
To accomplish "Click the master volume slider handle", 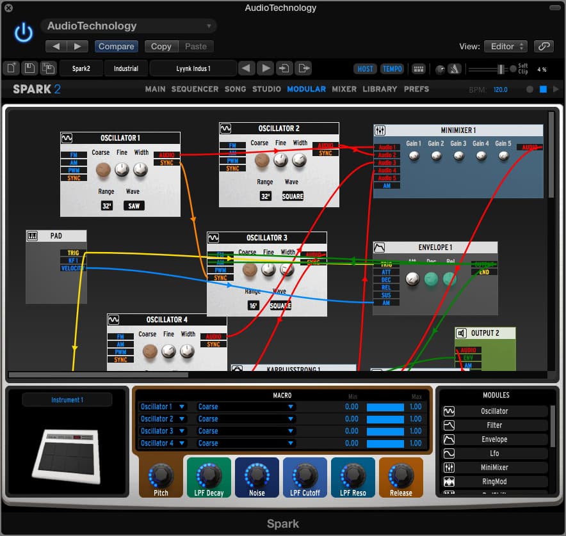I will [x=501, y=69].
